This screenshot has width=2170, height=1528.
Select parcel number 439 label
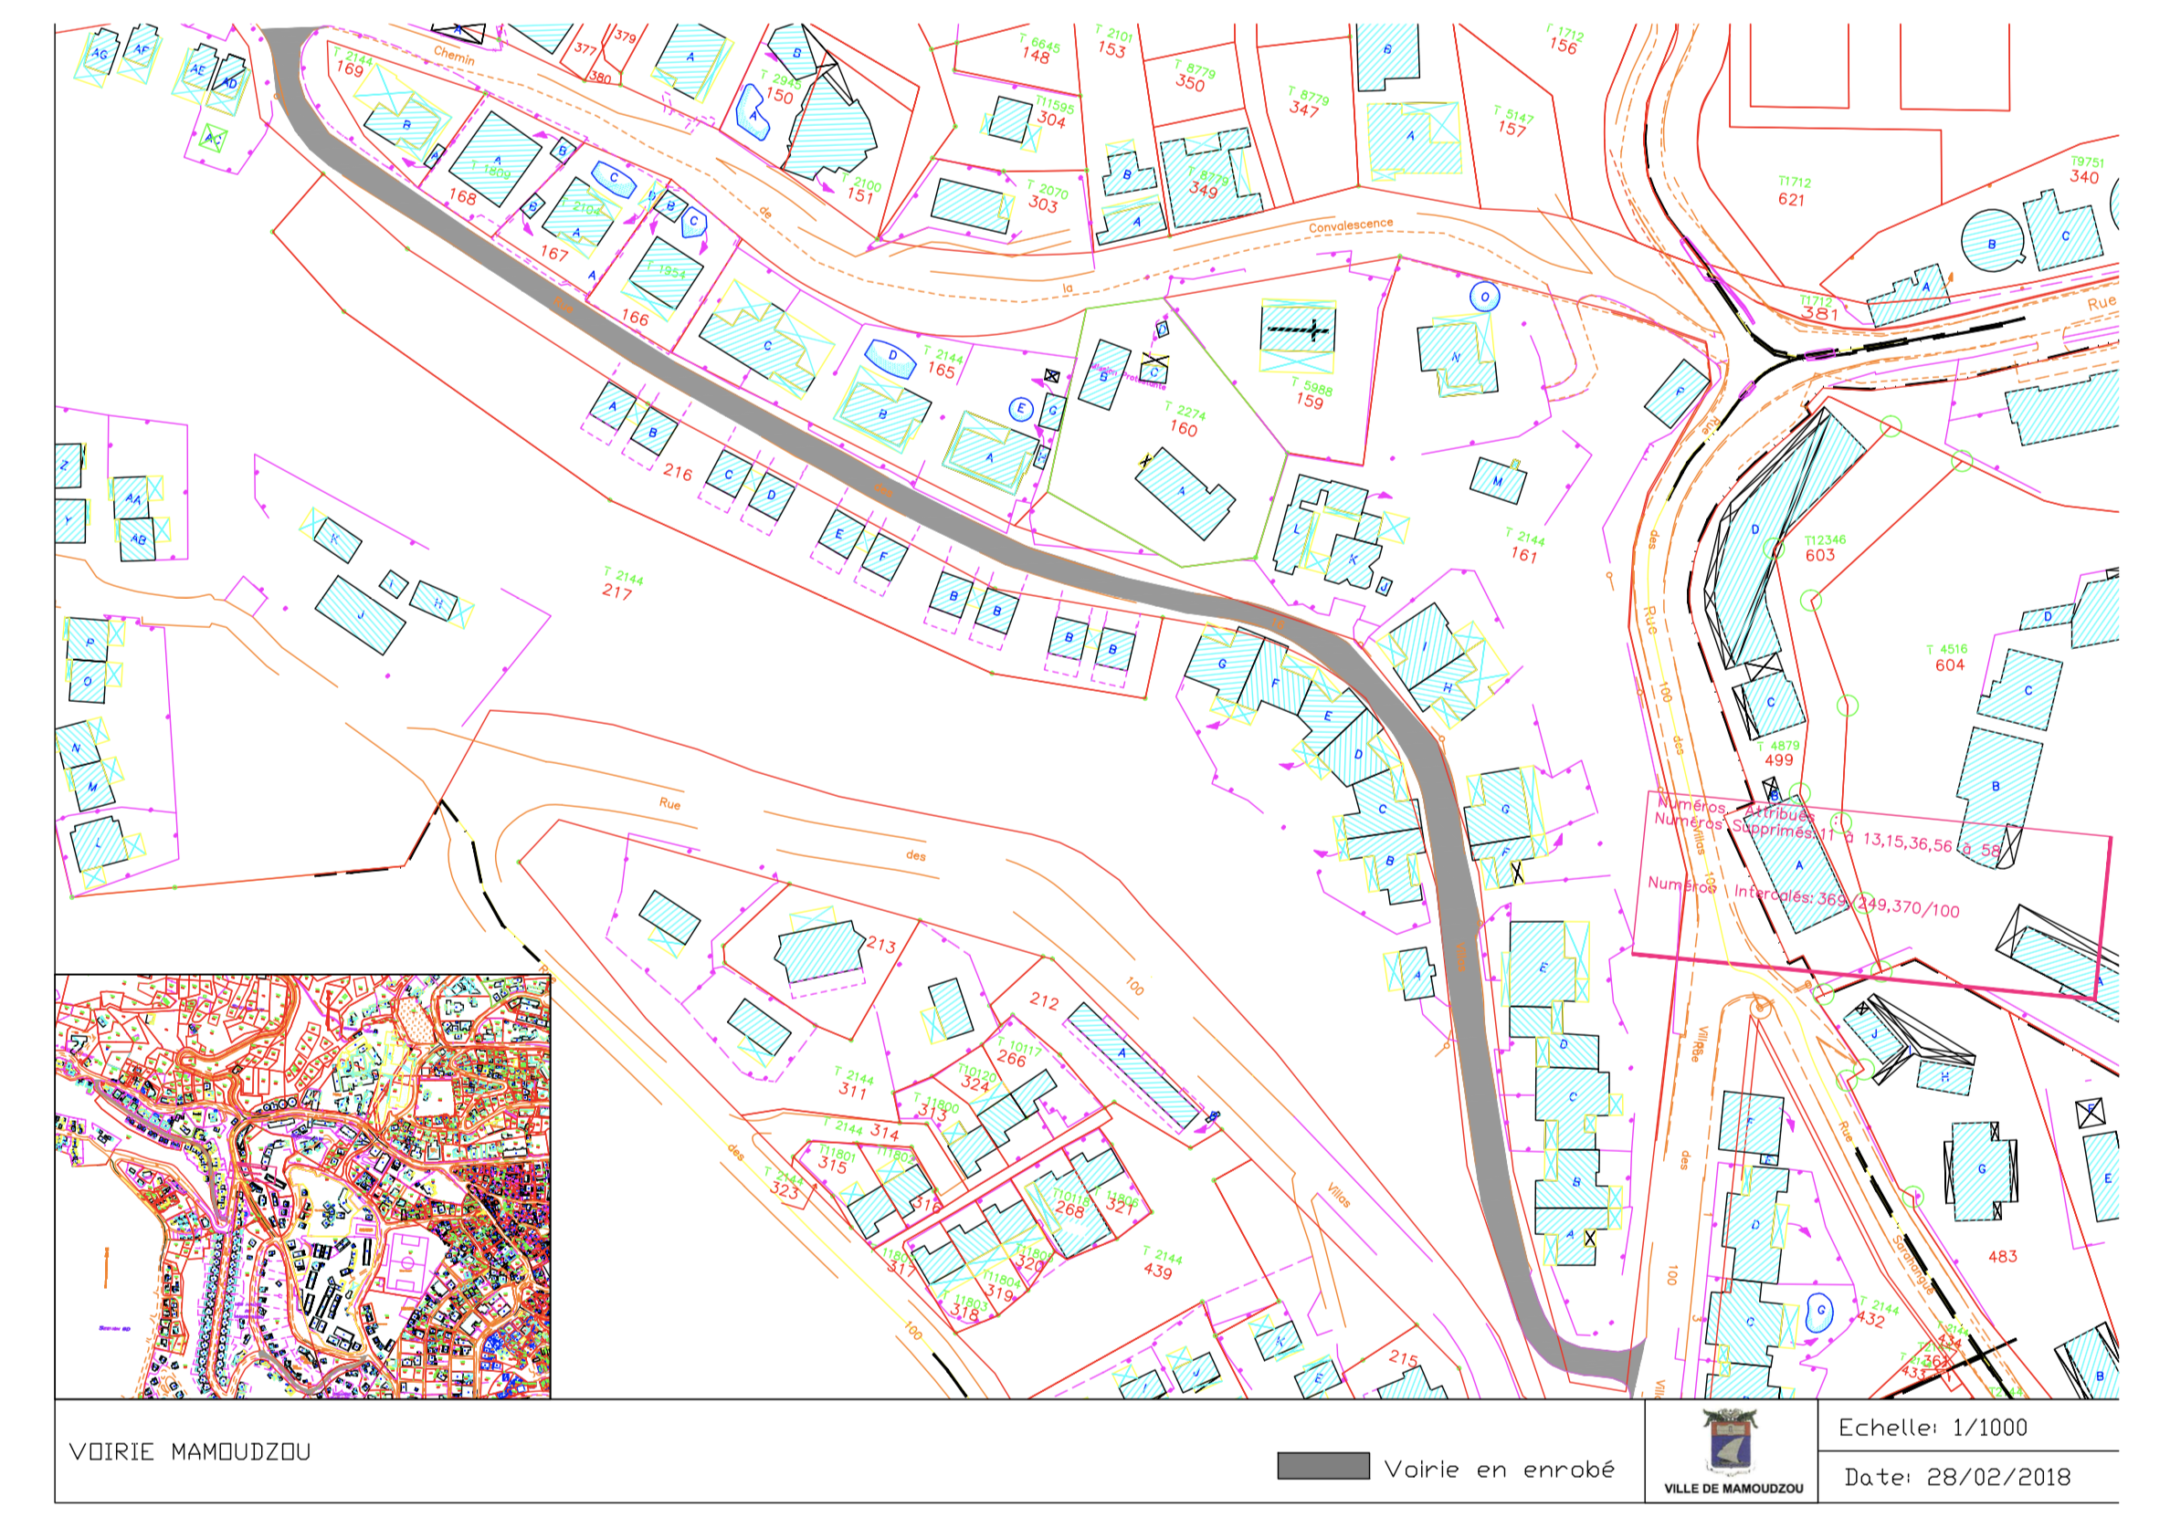(1158, 1272)
